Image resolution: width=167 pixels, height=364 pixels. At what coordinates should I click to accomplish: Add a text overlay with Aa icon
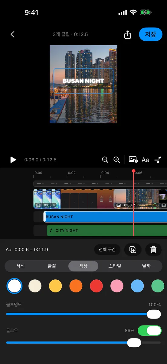tap(146, 160)
